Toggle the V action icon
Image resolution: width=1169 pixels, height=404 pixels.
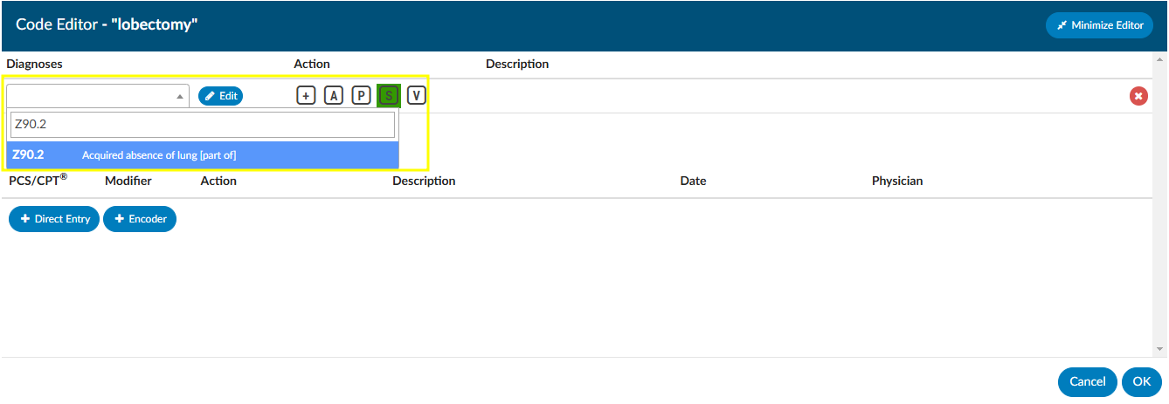pos(417,96)
